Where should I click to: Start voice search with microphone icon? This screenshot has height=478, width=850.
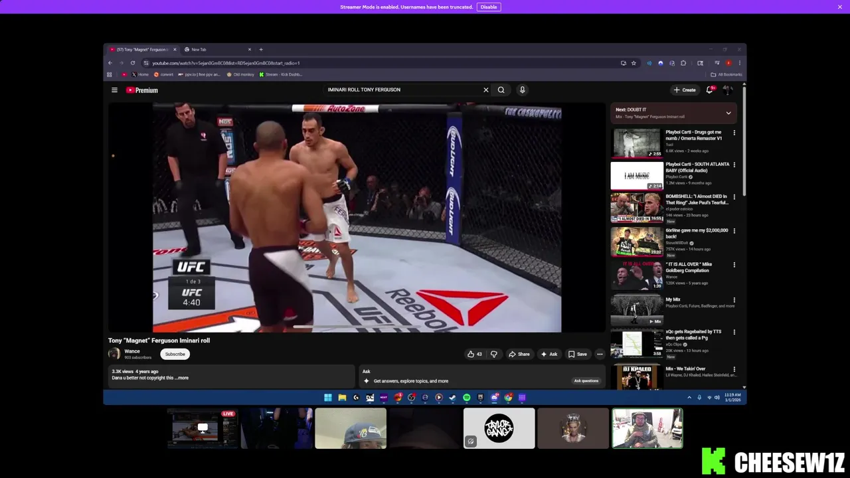tap(522, 90)
